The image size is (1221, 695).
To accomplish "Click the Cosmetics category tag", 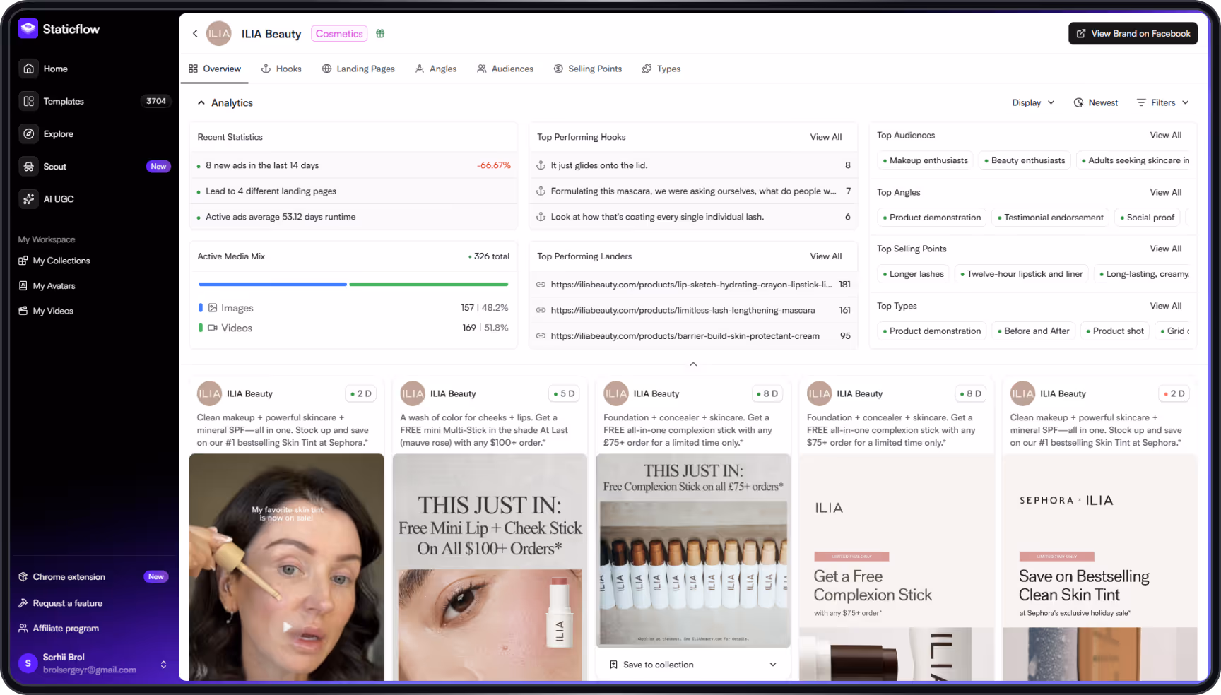I will (339, 33).
